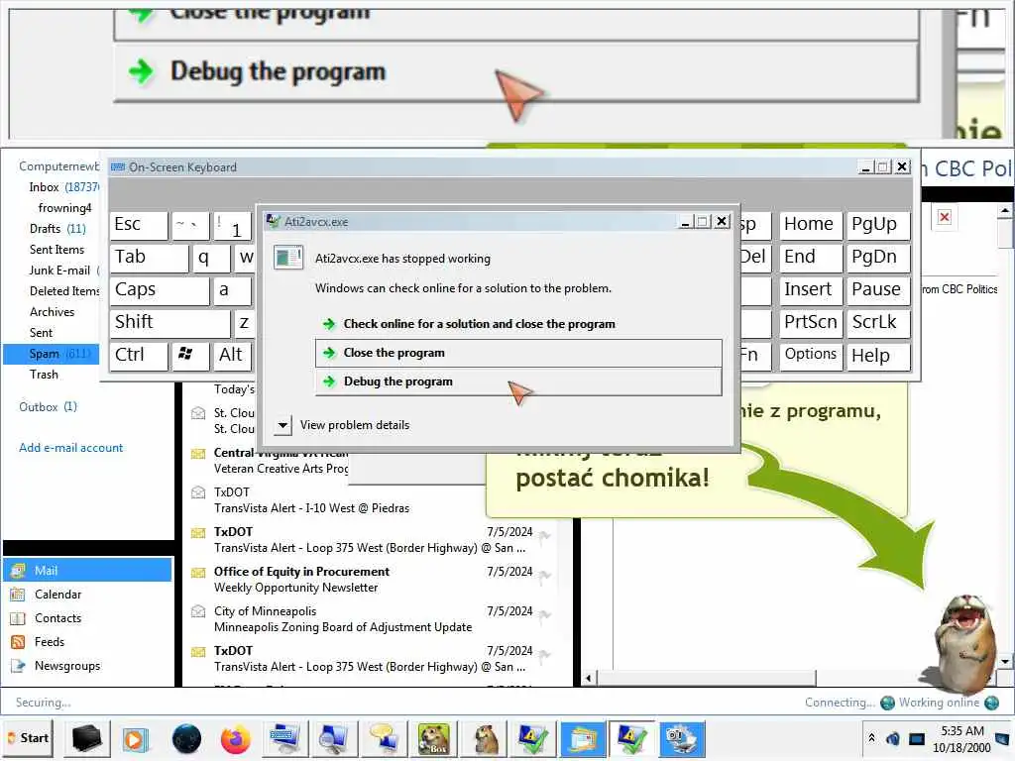1015x761 pixels.
Task: Toggle the Shift key on On-Screen Keyboard
Action: [169, 322]
